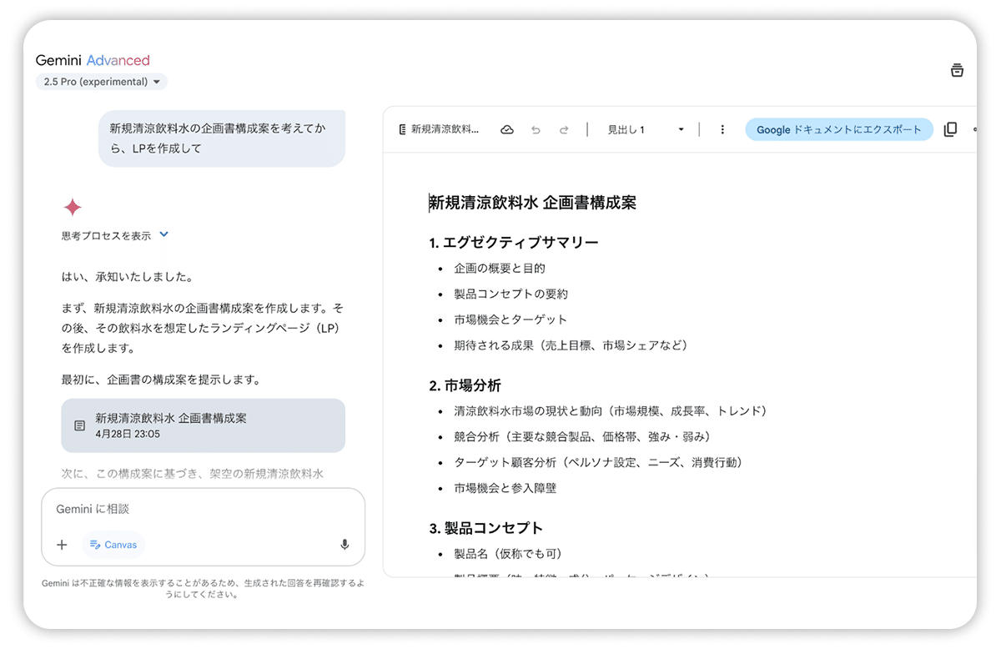
Task: Click Google ドキュメントにエクスポート
Action: click(x=839, y=129)
